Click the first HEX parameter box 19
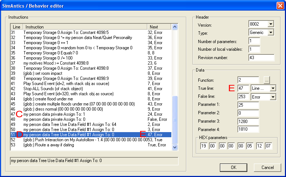 click(x=203, y=146)
